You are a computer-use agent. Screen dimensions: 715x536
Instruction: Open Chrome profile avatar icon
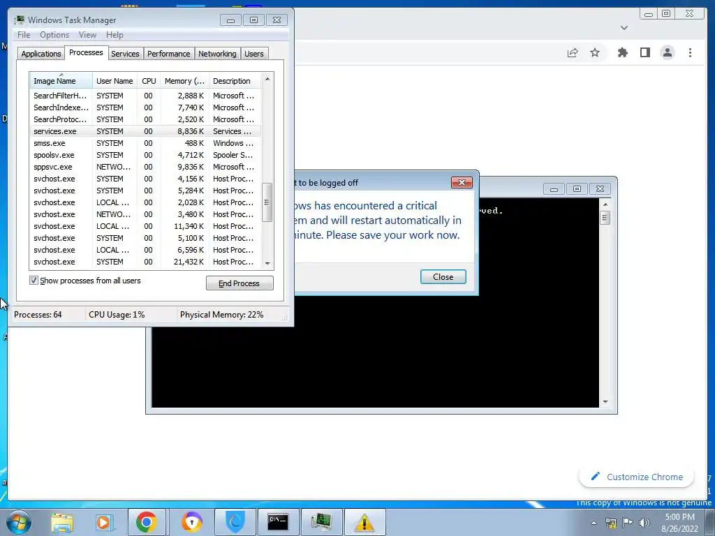(668, 53)
